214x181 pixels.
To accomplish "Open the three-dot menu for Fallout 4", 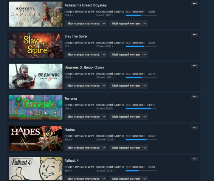I will (x=195, y=159).
